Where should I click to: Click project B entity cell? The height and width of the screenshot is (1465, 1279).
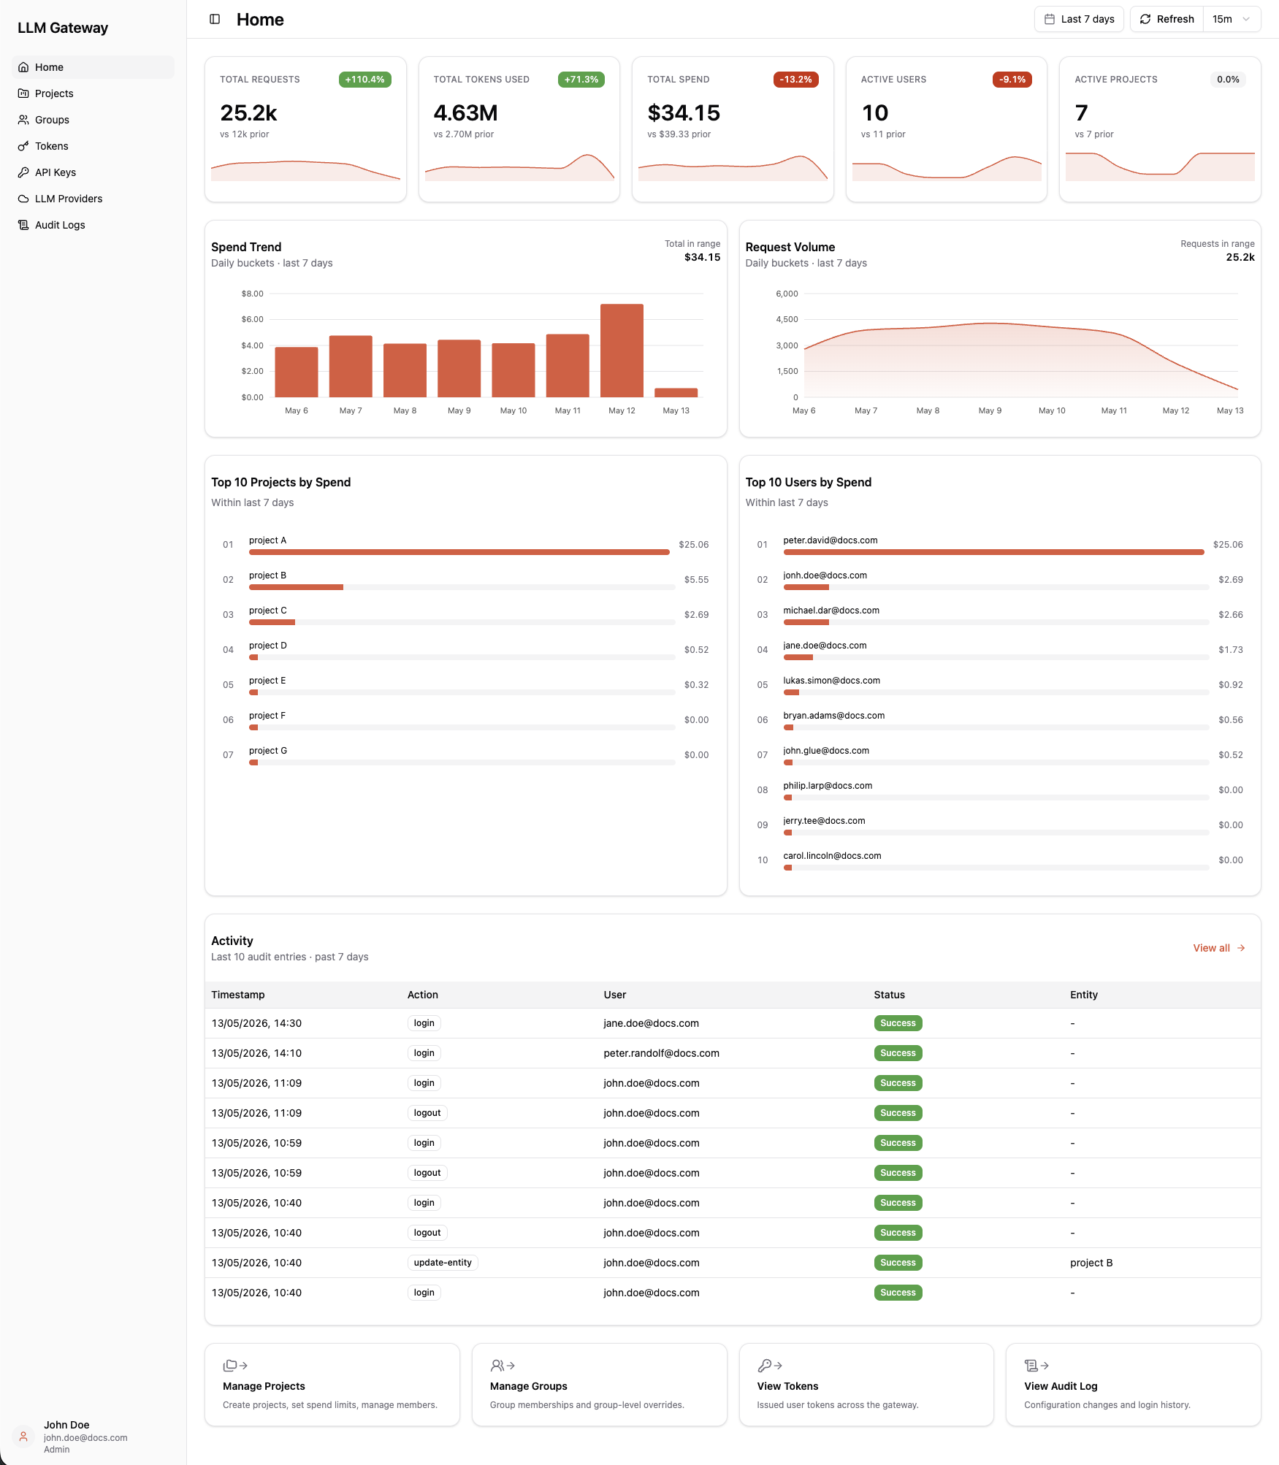[1091, 1263]
